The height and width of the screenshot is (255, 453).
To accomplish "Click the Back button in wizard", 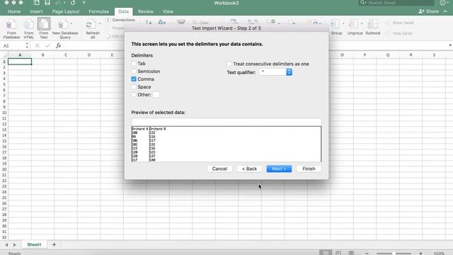I will click(249, 169).
